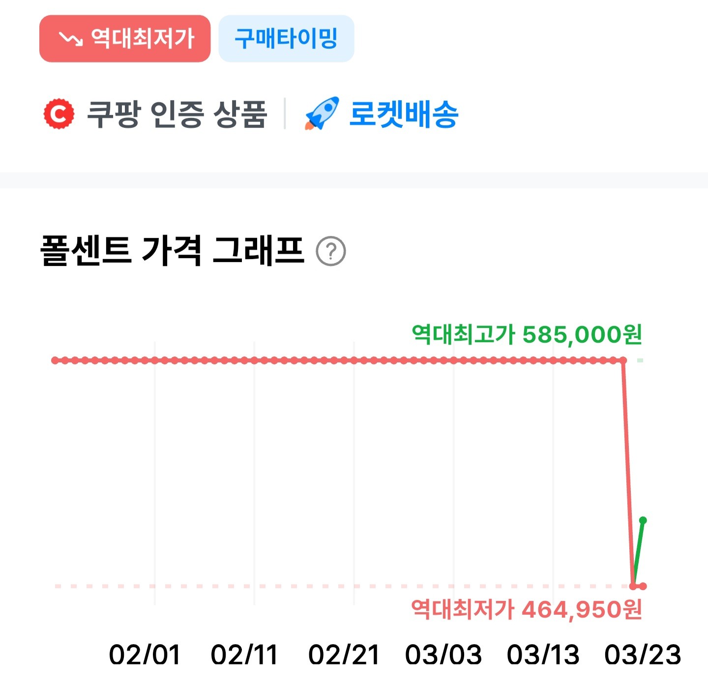Viewport: 708px width, 683px height.
Task: Select the 역대최고가 585,000원 label
Action: (x=527, y=335)
